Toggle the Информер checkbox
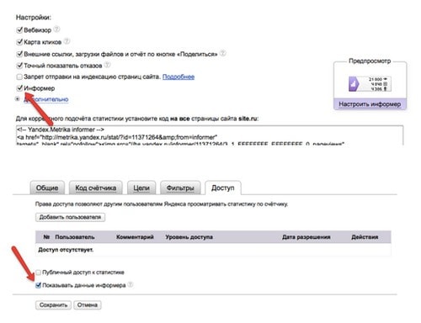The height and width of the screenshot is (323, 421). tap(19, 88)
